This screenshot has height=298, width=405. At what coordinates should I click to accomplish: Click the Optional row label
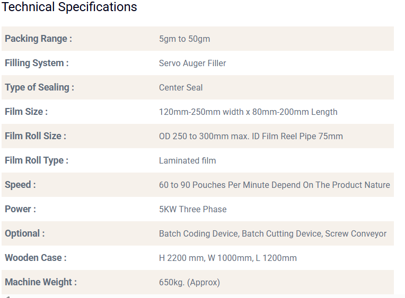click(24, 233)
